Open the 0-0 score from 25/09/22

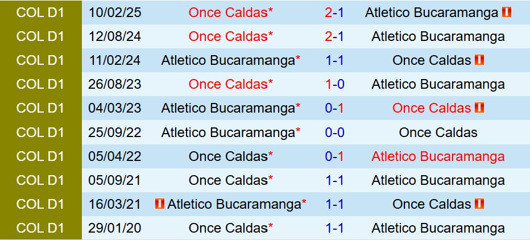pos(334,133)
